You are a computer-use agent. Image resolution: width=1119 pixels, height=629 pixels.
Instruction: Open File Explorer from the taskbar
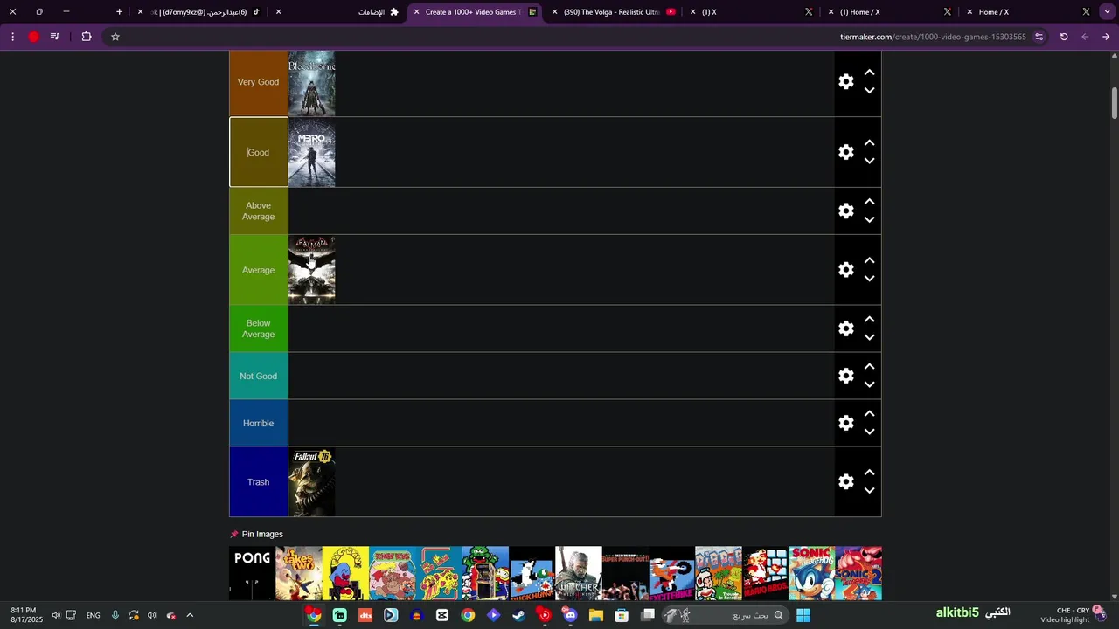[595, 615]
